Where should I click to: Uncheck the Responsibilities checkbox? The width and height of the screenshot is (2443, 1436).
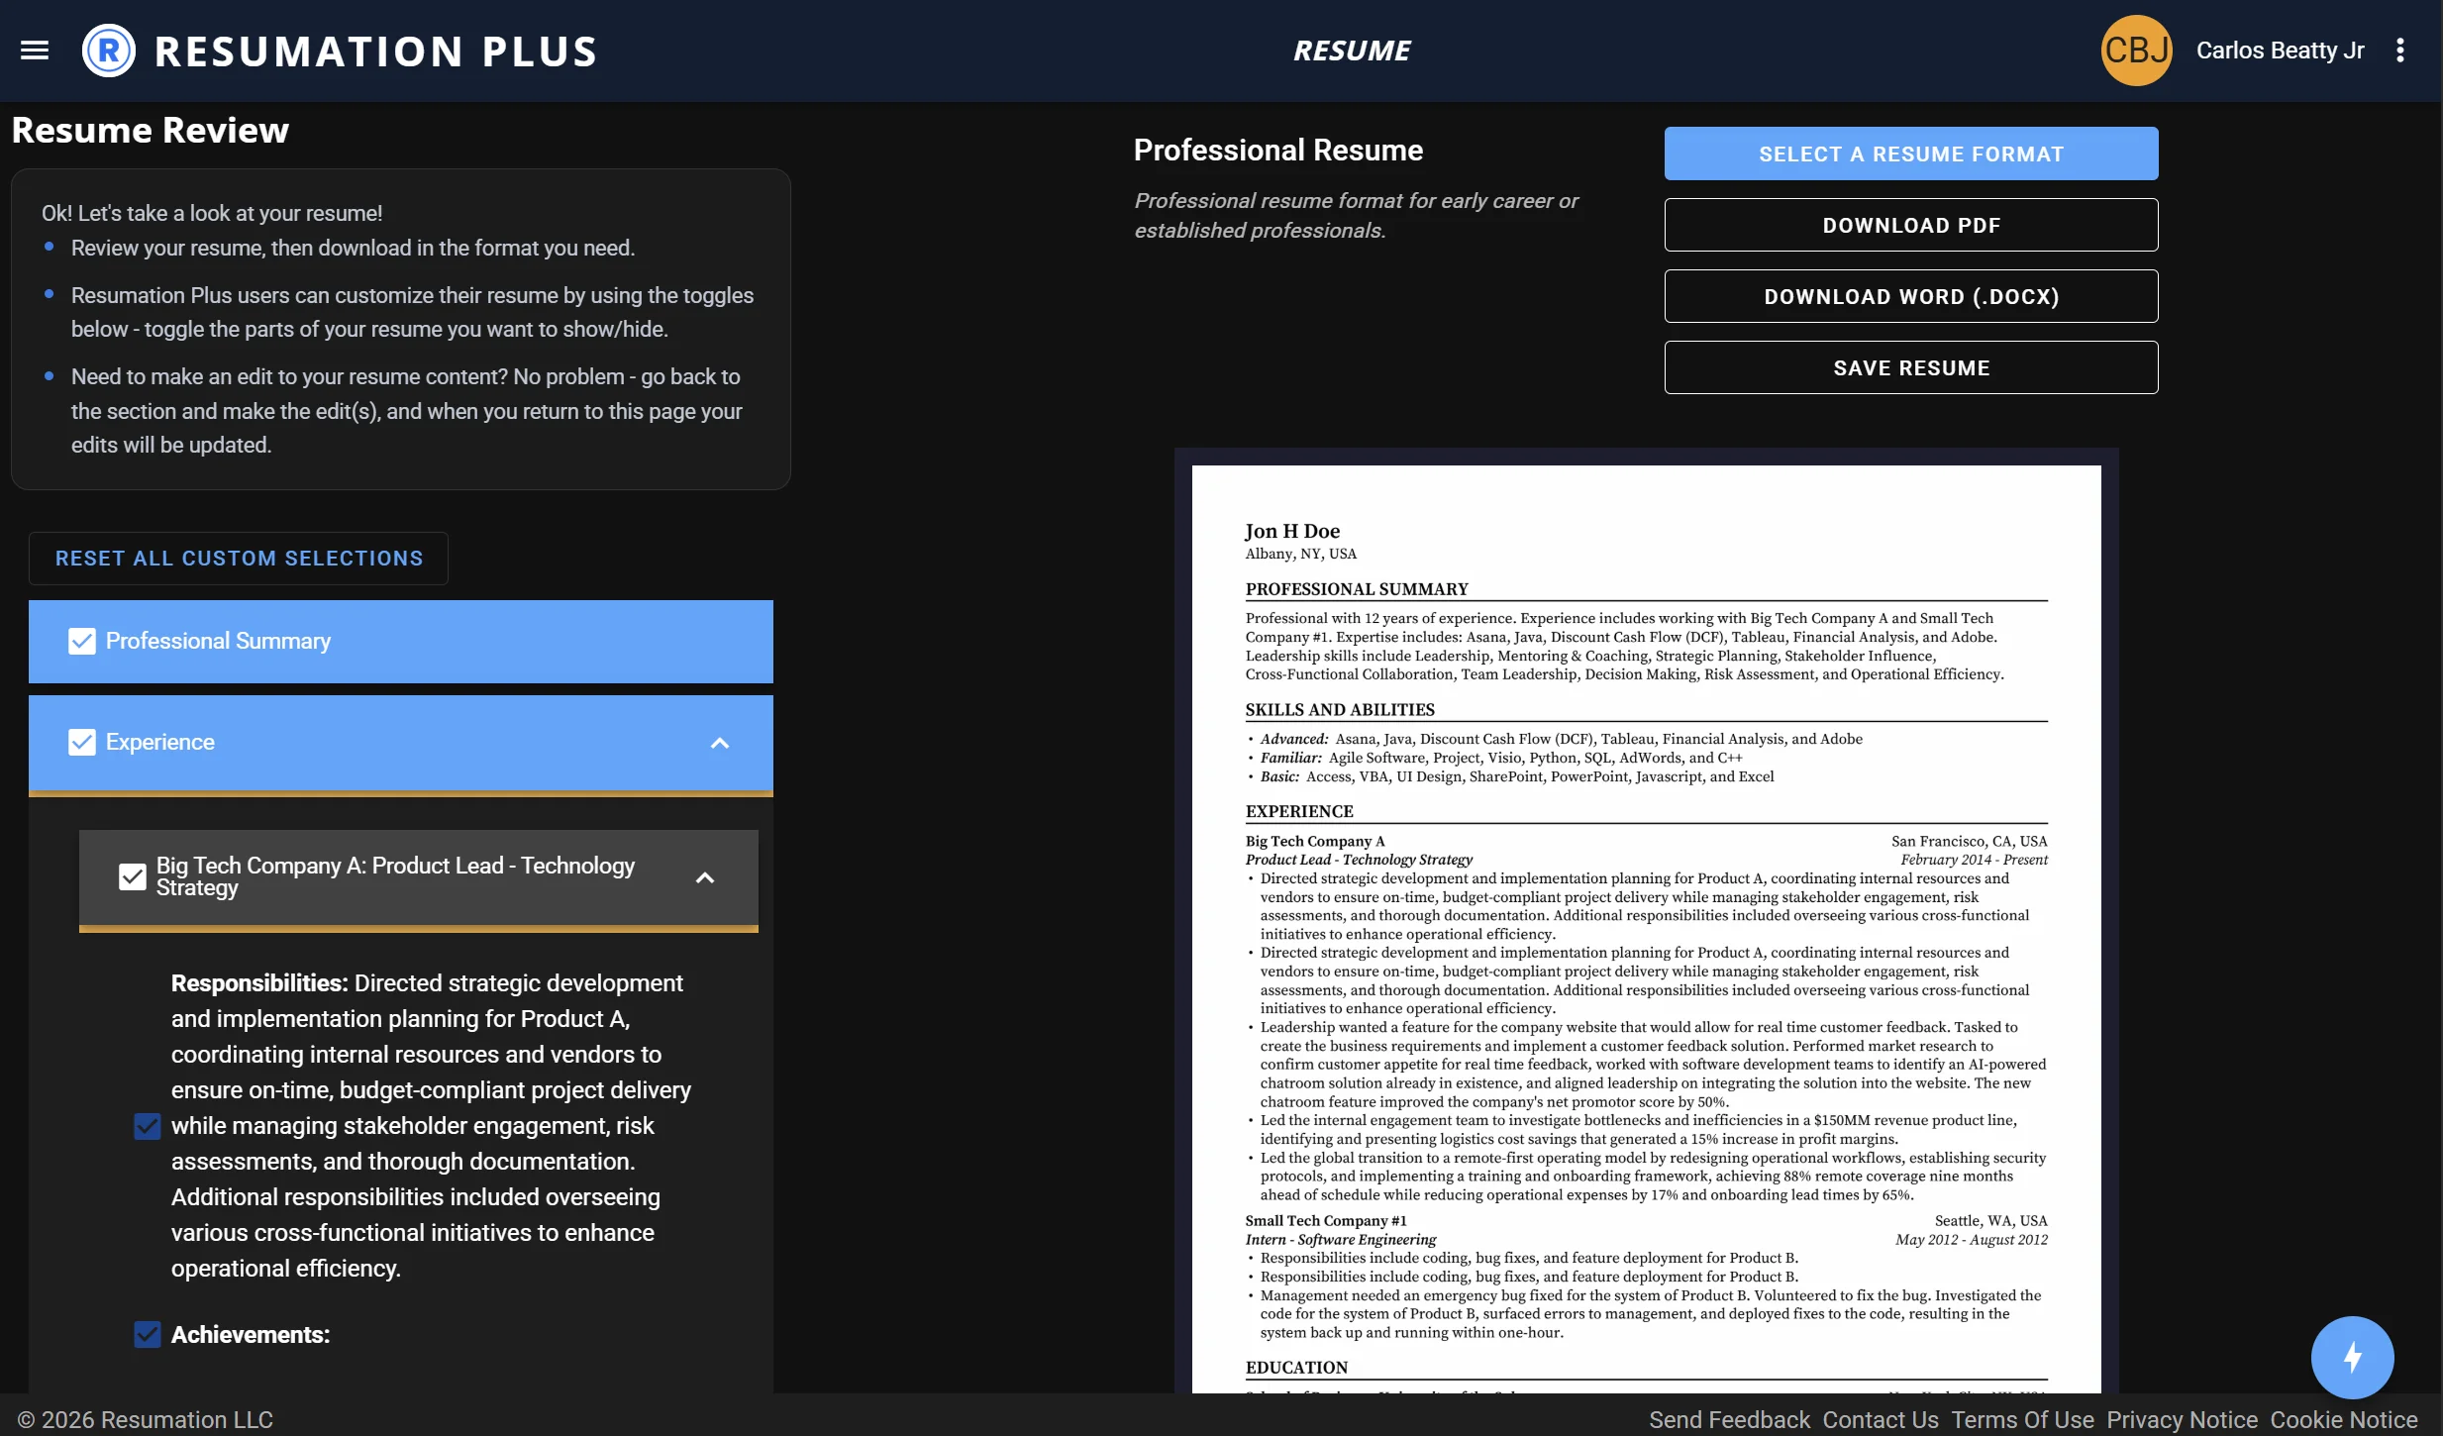pos(148,1126)
